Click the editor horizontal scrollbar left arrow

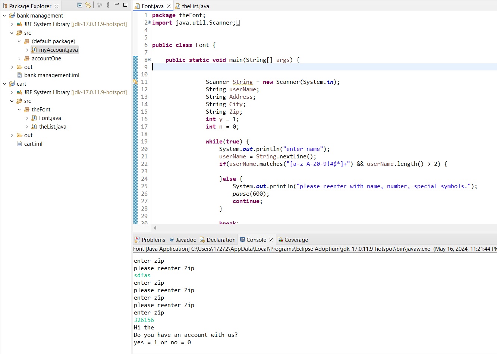click(155, 228)
